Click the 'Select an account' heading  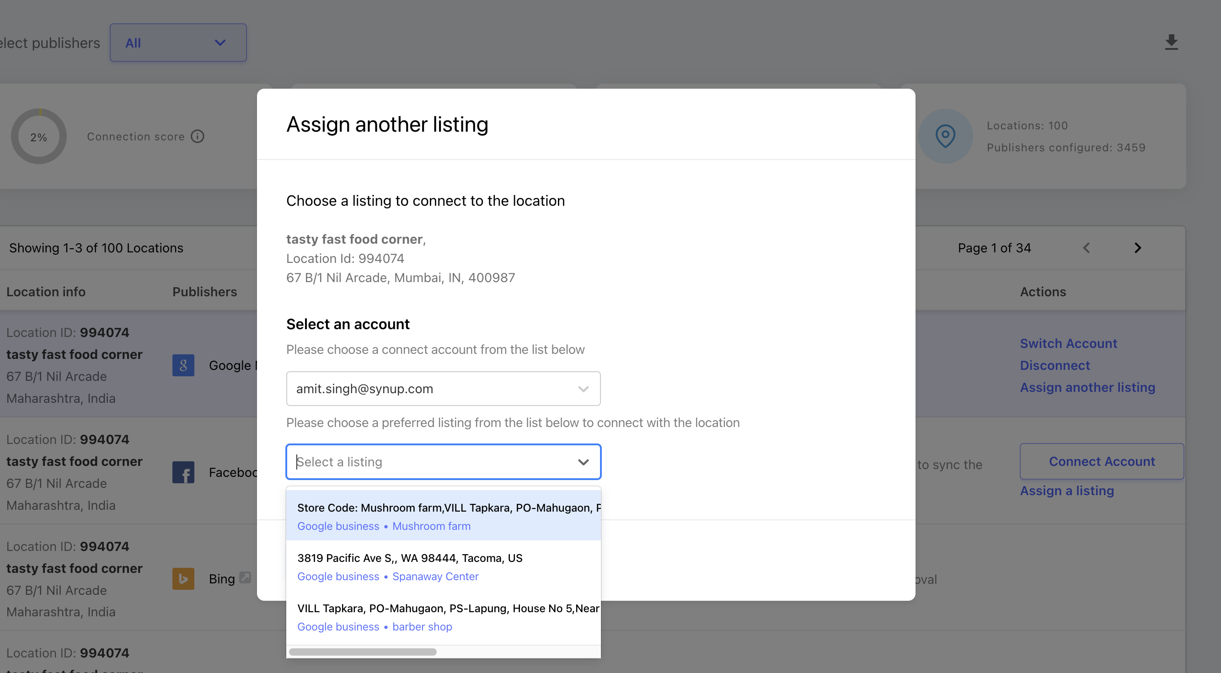pos(348,324)
